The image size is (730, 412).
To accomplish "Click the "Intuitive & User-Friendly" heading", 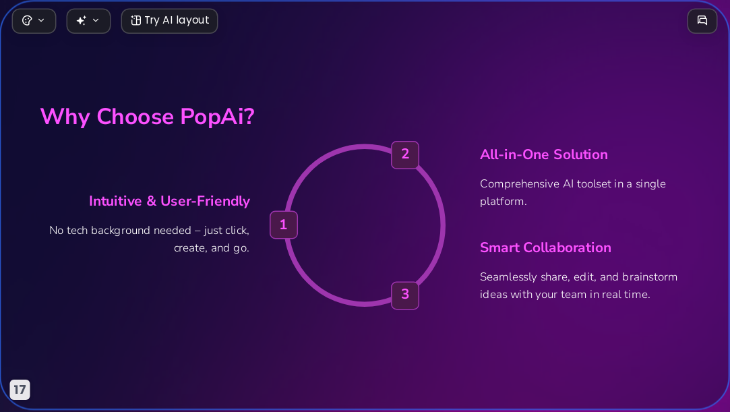I will [169, 201].
